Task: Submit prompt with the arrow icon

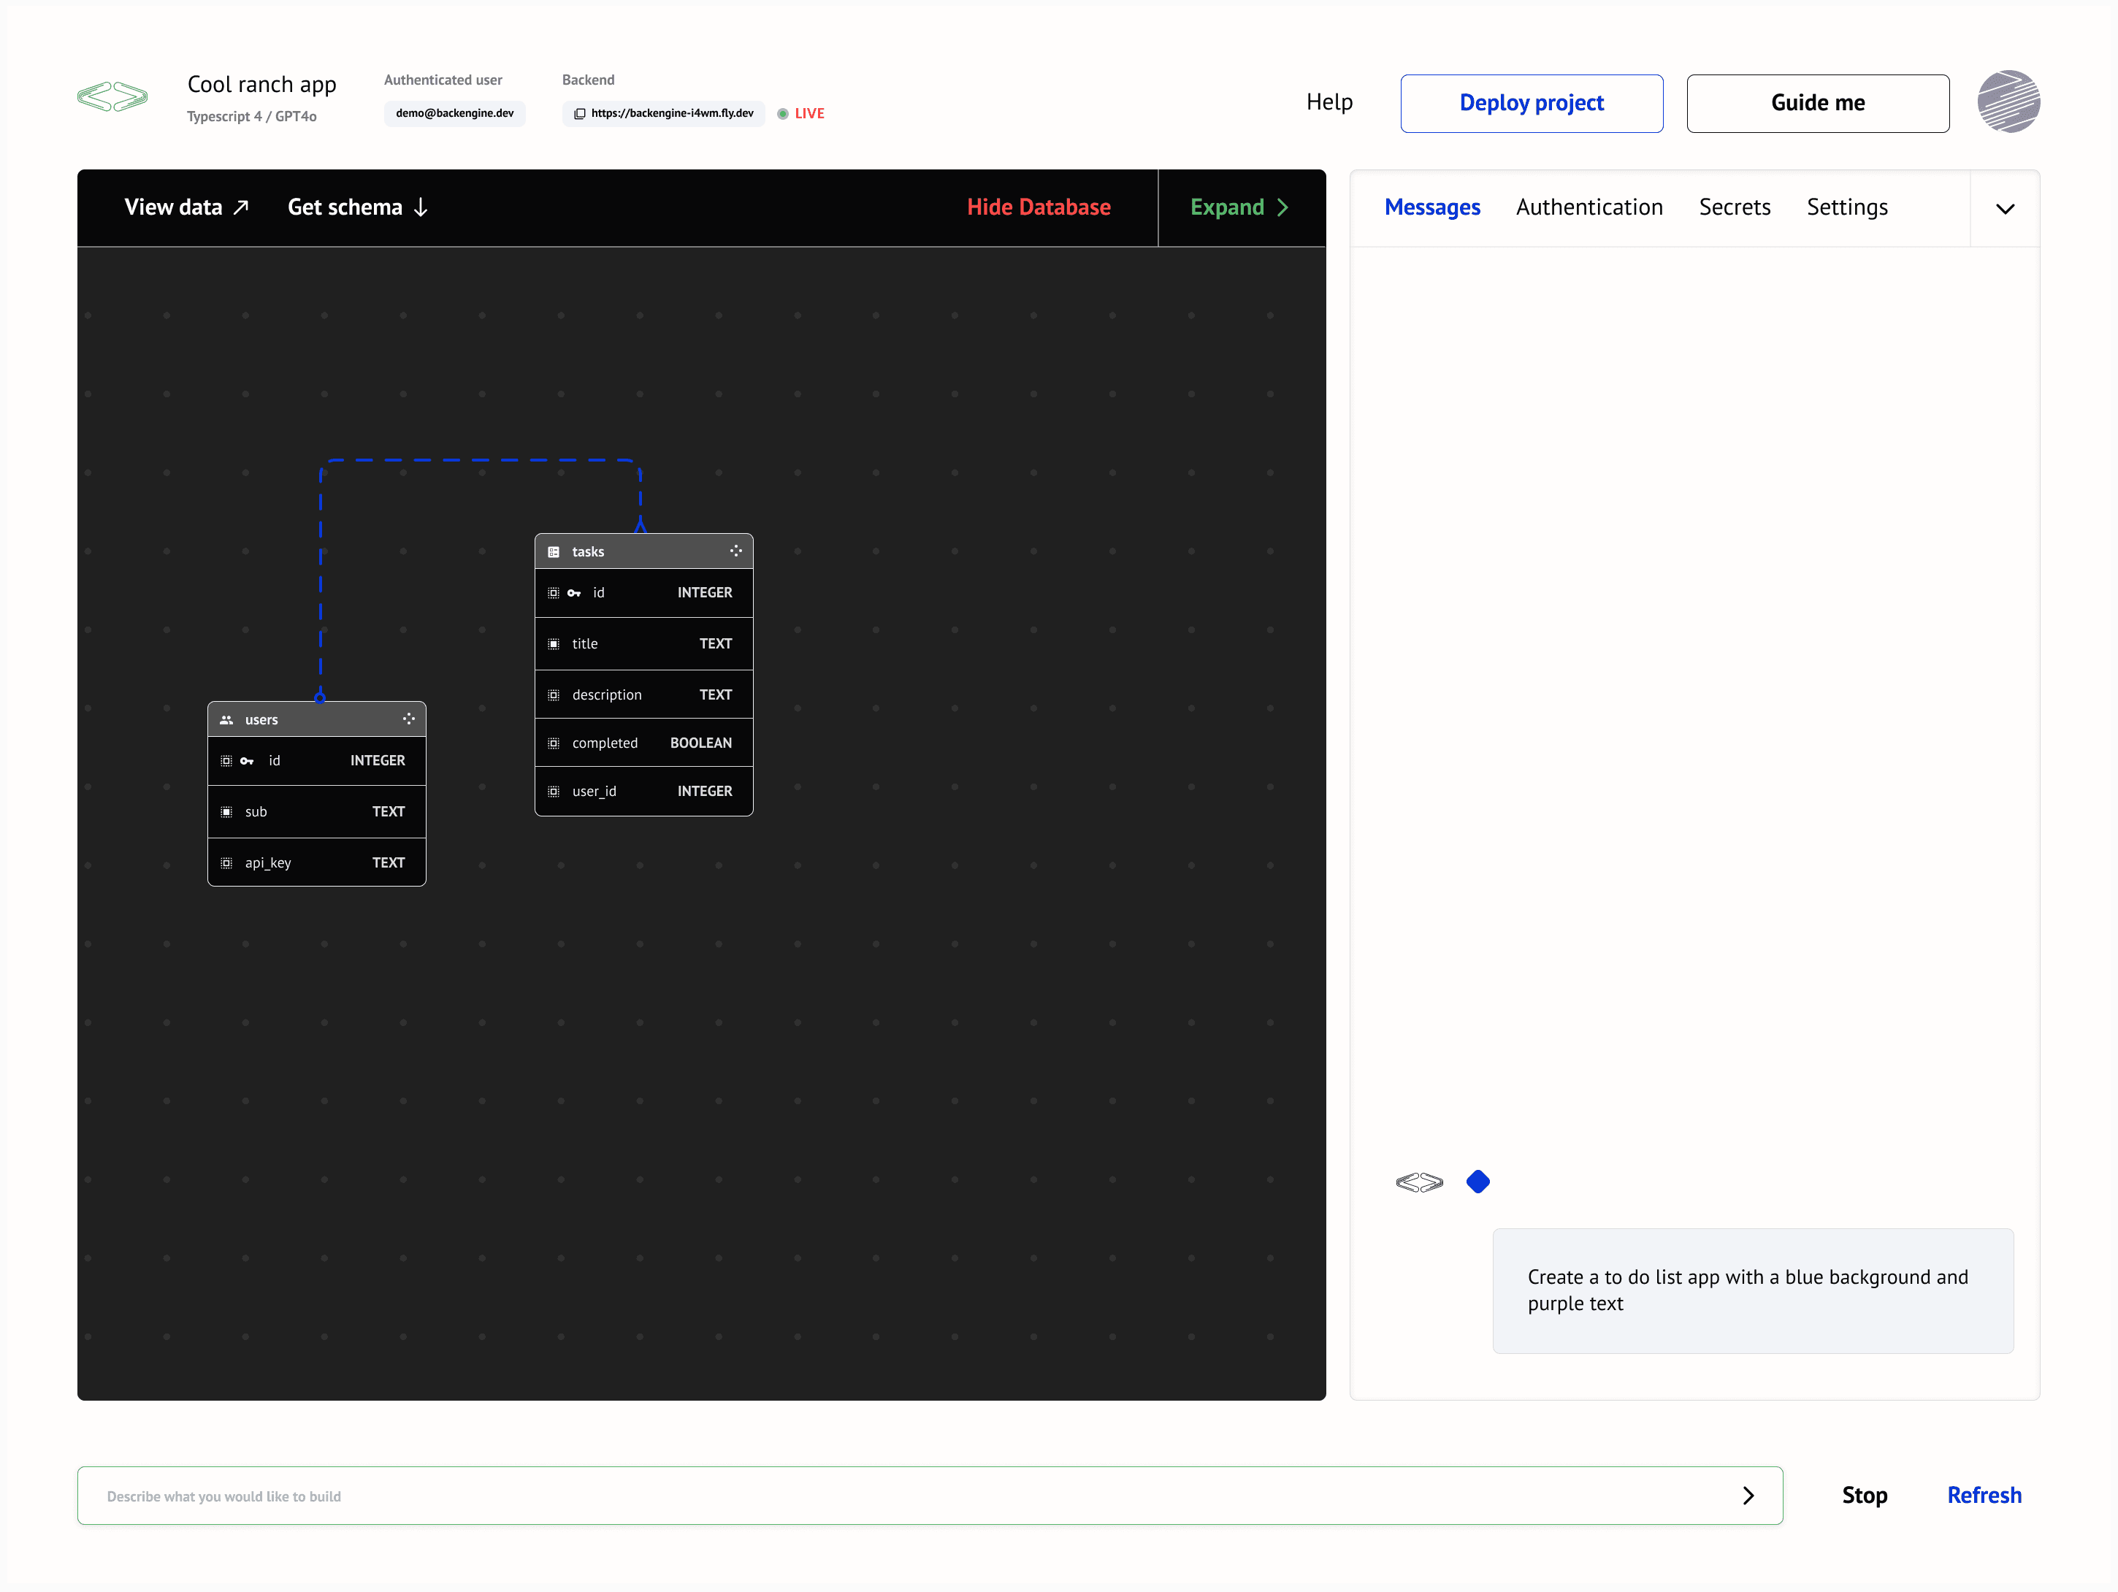Action: (1748, 1496)
